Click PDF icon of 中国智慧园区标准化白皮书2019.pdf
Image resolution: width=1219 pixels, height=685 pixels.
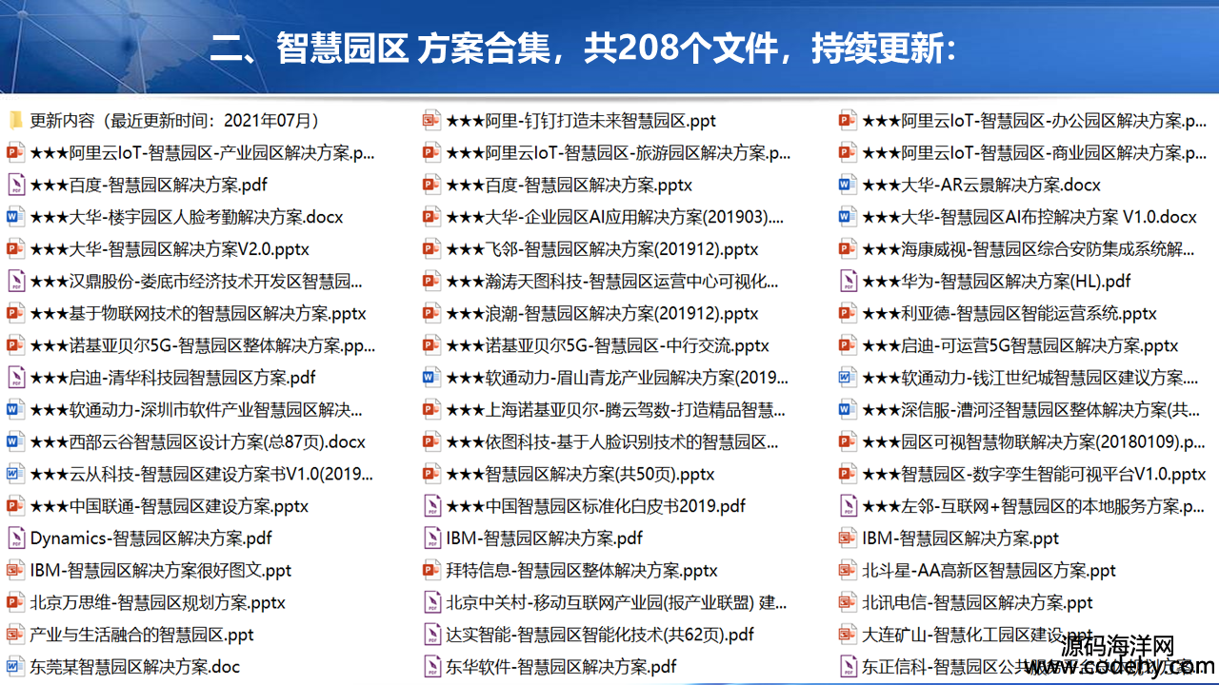click(x=431, y=506)
